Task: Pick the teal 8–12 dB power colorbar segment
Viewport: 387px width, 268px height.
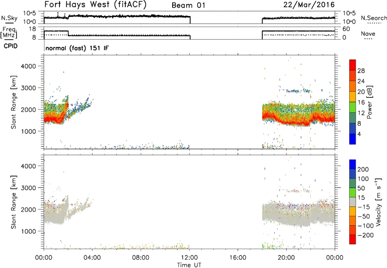Action: point(353,118)
